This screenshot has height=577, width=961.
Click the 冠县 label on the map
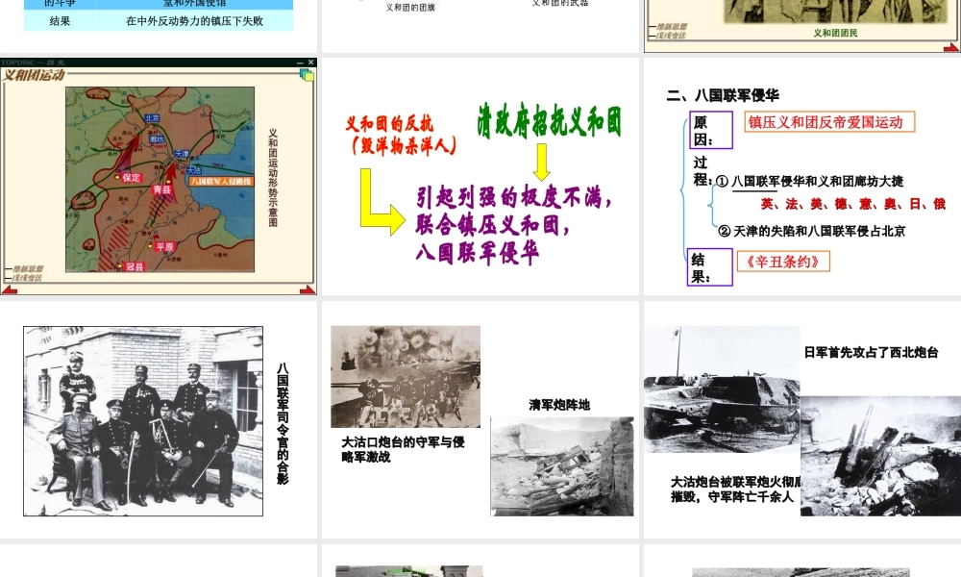pyautogui.click(x=135, y=266)
